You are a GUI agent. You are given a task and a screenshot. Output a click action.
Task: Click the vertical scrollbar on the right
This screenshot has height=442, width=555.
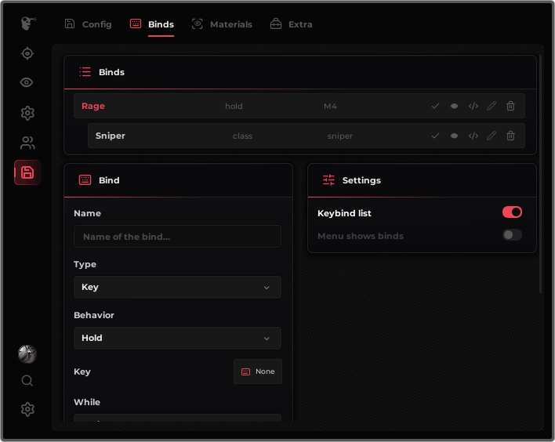pyautogui.click(x=540, y=174)
